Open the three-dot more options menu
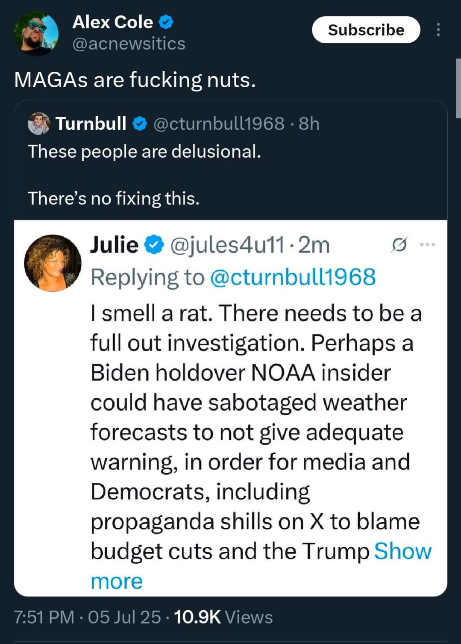This screenshot has width=461, height=644. (438, 30)
